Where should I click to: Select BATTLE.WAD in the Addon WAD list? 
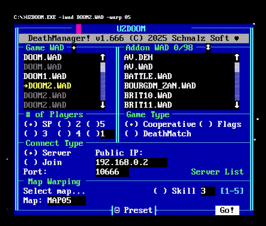point(148,76)
